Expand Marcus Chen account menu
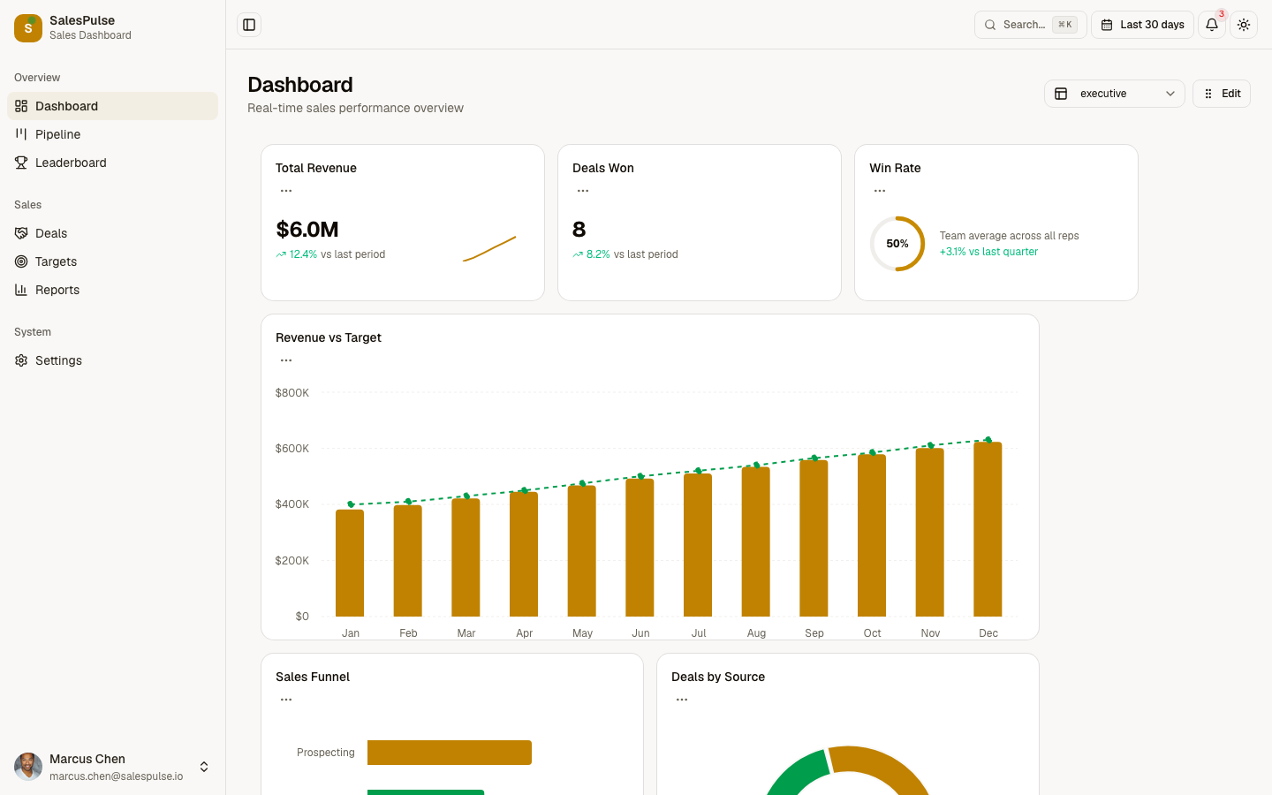Screen dimensions: 1272x795 204,767
